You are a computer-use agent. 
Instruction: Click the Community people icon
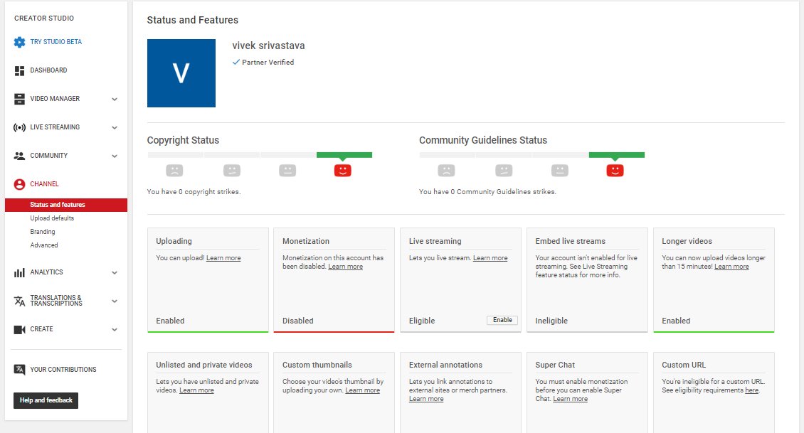(19, 156)
